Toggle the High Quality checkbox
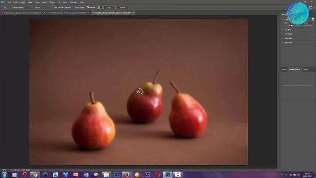Screen dimensions: 316x178 [74, 7]
